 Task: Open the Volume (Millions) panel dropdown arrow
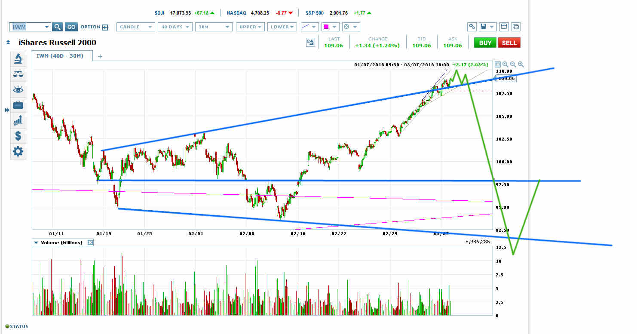click(x=37, y=242)
